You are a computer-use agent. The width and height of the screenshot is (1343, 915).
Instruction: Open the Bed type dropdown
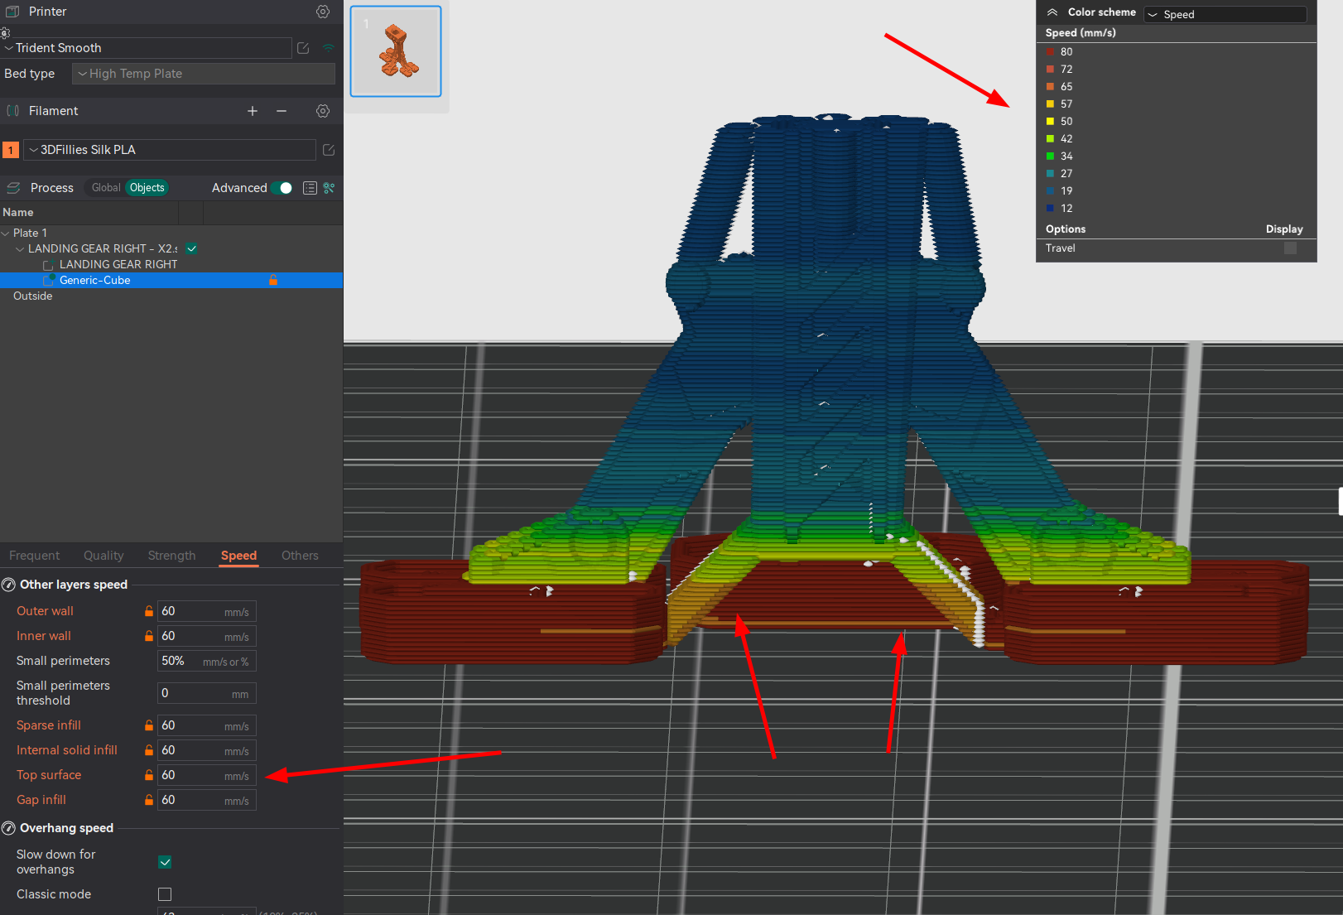coord(203,74)
